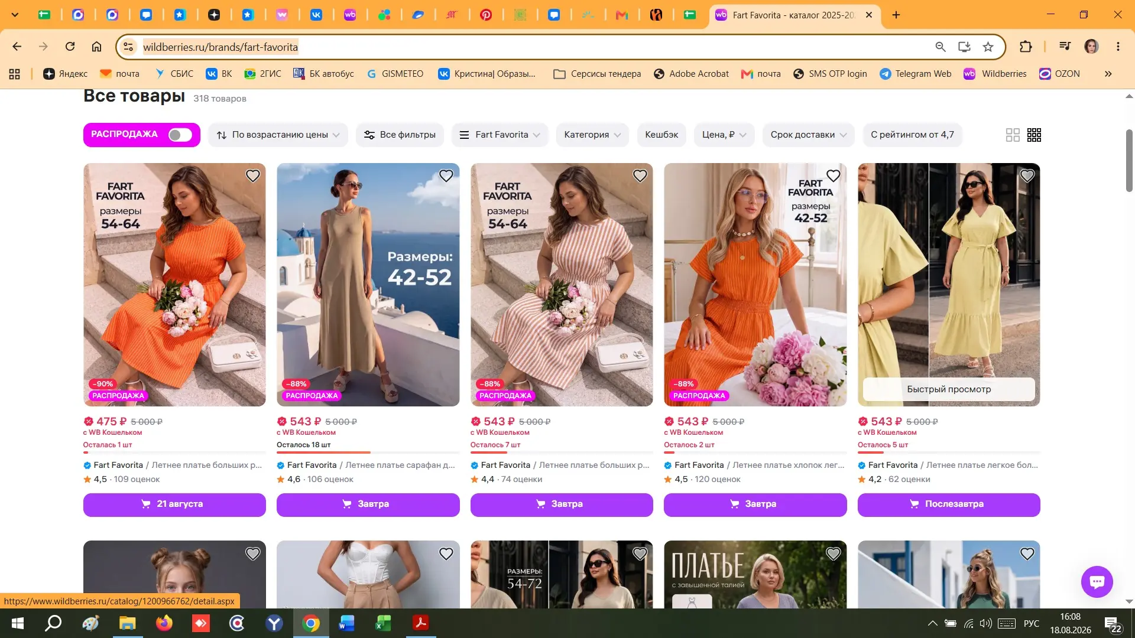Install the site as an app
This screenshot has height=638, width=1135.
click(964, 47)
